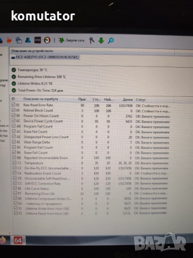
Task: Toggle checkbox of AB Program Fail Count
Action: tap(14, 126)
